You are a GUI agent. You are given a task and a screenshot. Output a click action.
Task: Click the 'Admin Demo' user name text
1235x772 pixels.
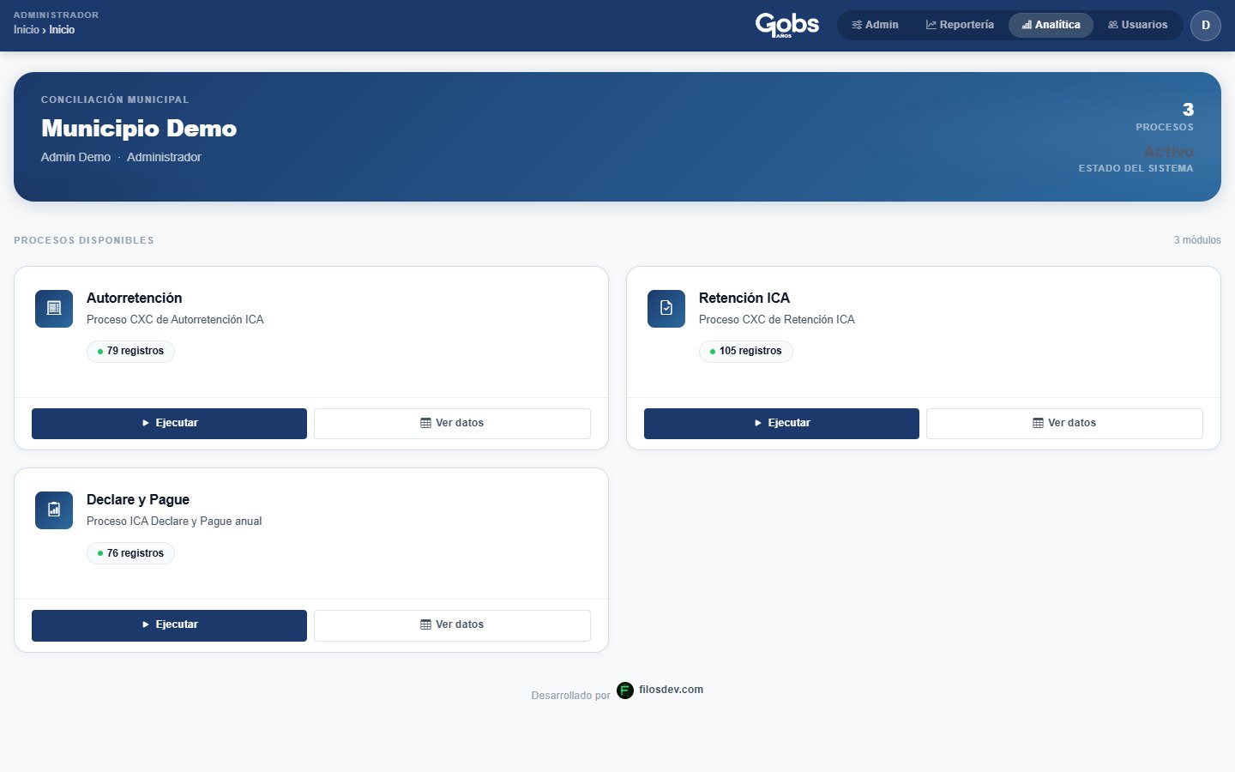pyautogui.click(x=75, y=158)
